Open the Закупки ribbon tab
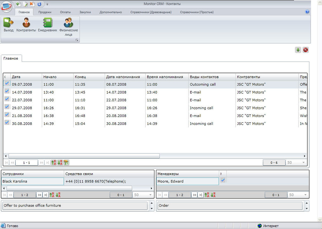322x229 pixels. click(x=85, y=12)
